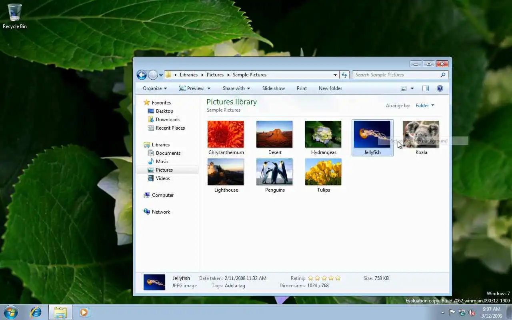The image size is (512, 320).
Task: Click Add a tag field
Action: [235, 286]
